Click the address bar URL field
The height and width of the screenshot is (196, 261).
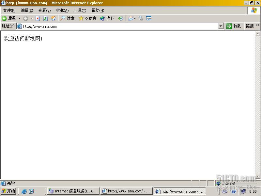pos(120,26)
